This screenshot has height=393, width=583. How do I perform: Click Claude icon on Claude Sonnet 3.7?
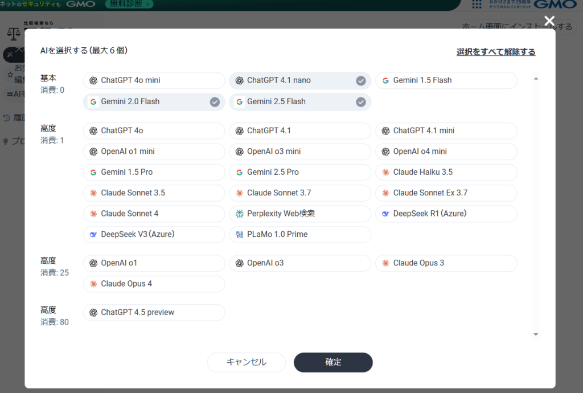pyautogui.click(x=240, y=193)
